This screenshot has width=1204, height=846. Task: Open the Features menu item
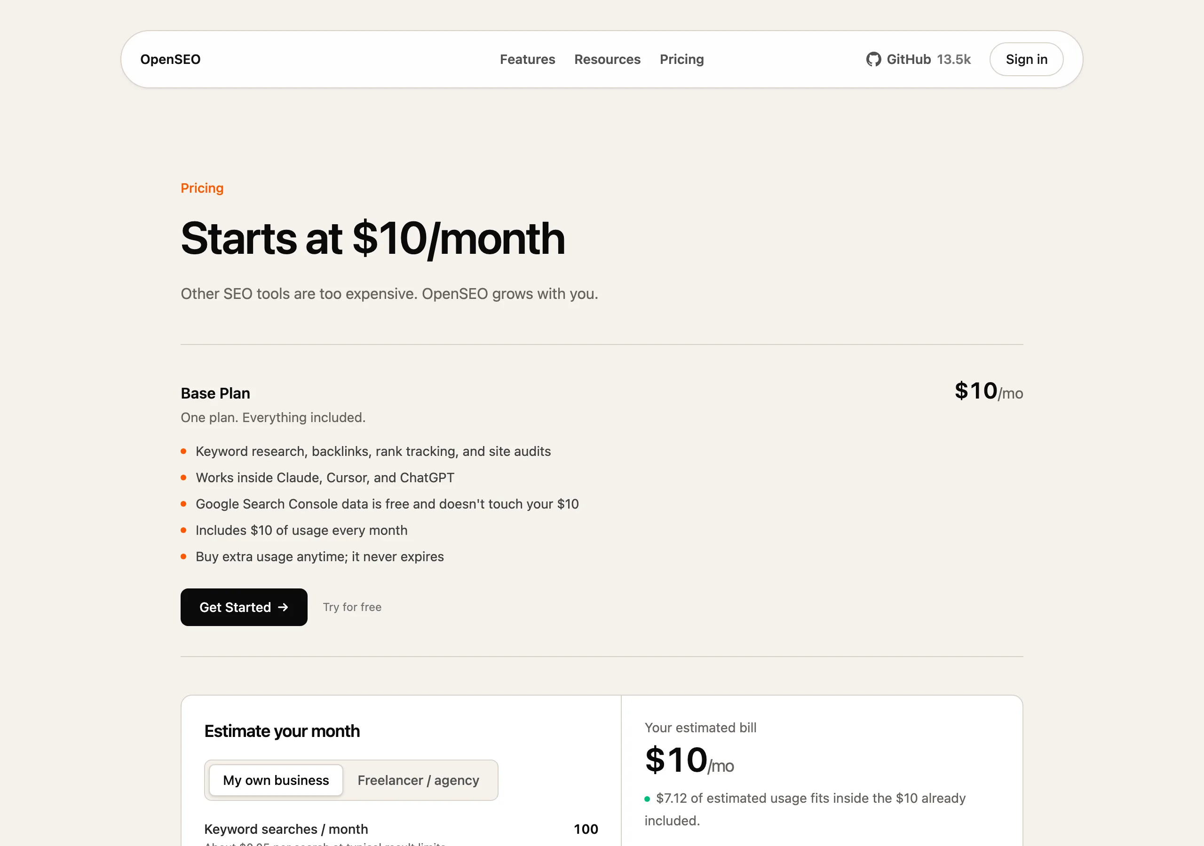[x=527, y=59]
